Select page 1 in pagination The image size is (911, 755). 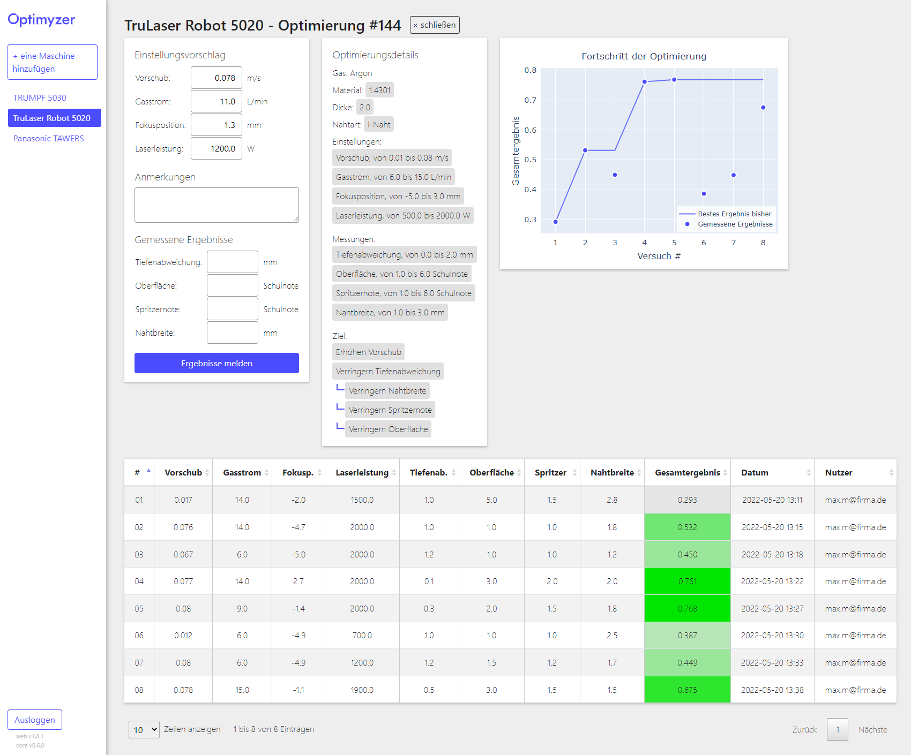(x=838, y=729)
